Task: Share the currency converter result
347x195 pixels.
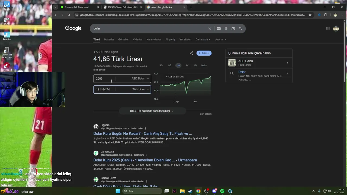Action: (191, 53)
